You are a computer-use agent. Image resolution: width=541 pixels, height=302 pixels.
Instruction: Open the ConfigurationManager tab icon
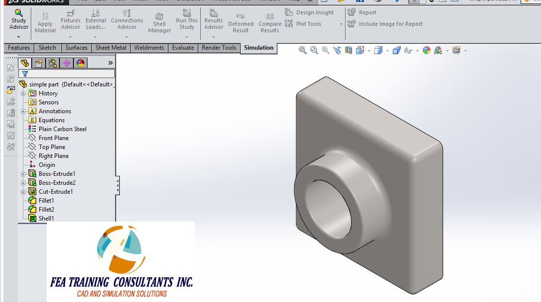pos(52,63)
